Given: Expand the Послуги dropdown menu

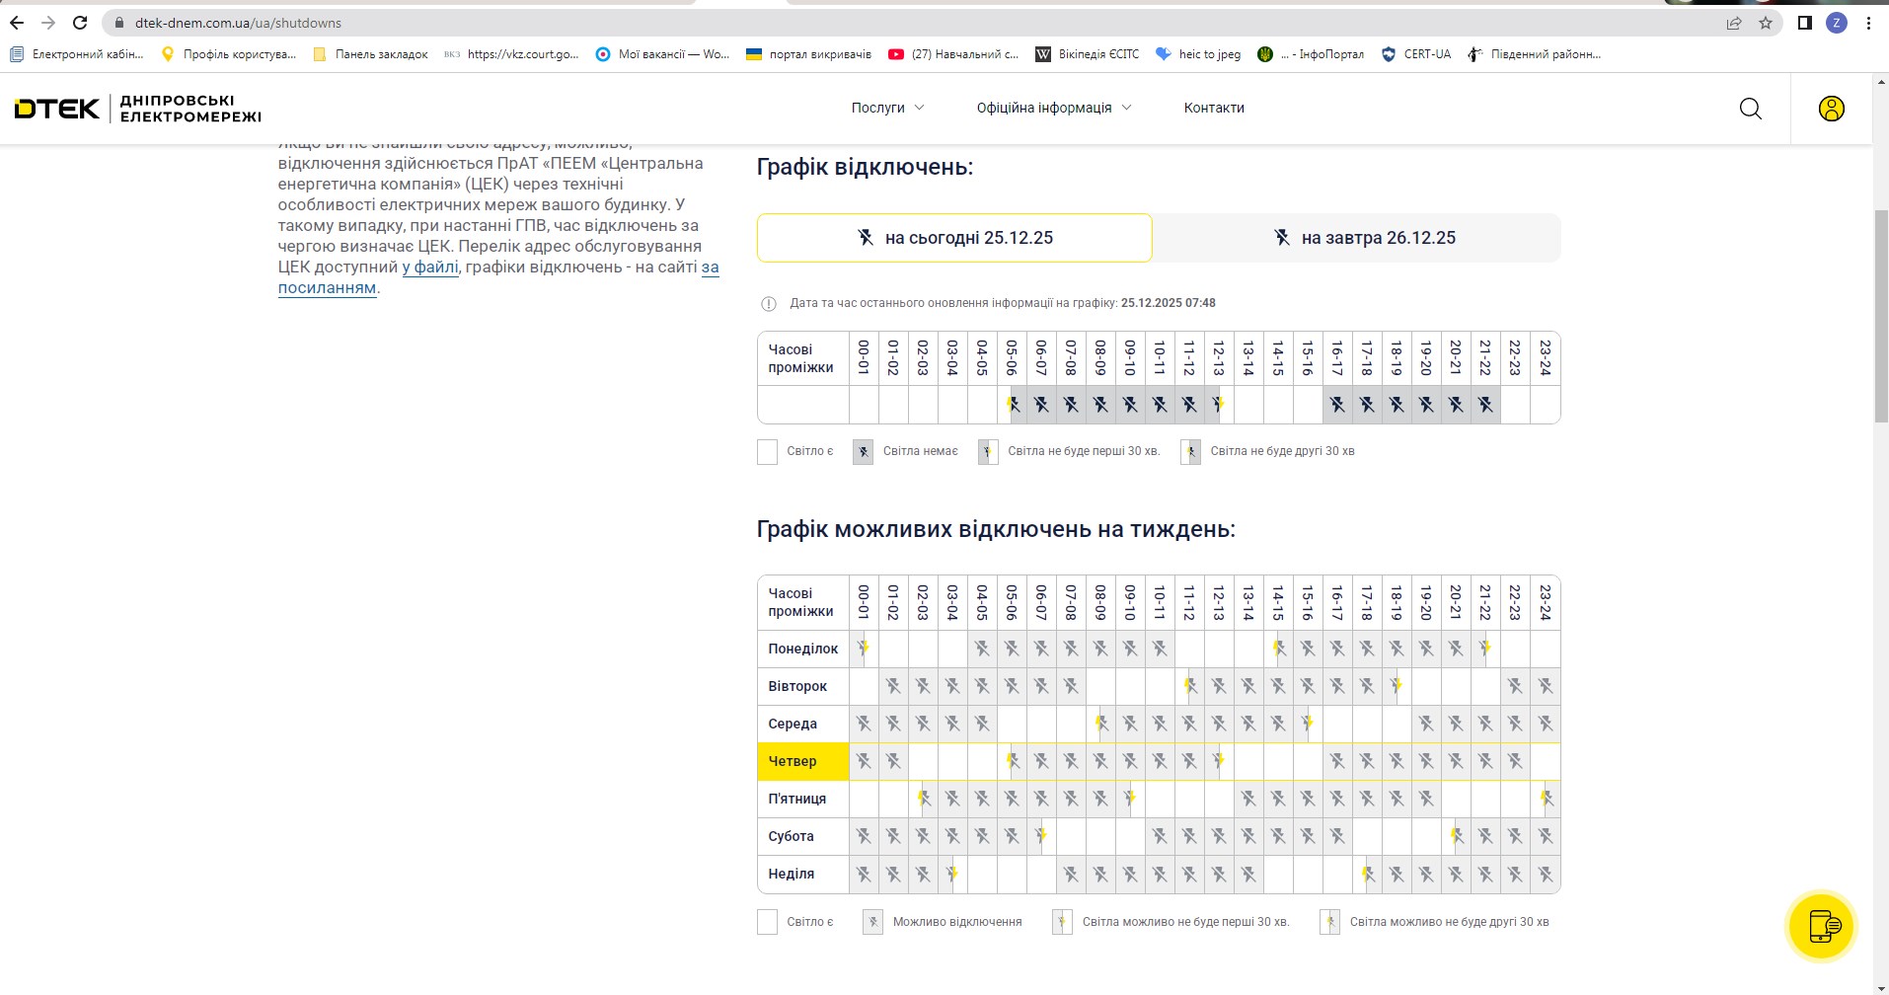Looking at the screenshot, I should 887,108.
